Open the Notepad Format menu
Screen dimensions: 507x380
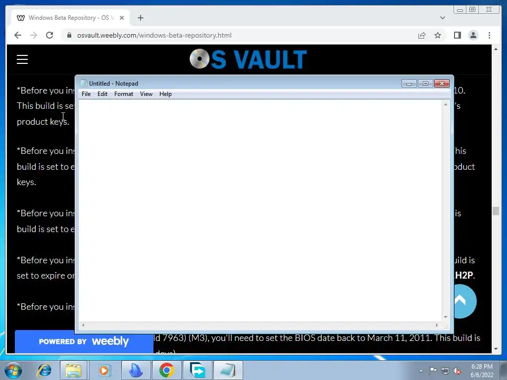(x=123, y=94)
